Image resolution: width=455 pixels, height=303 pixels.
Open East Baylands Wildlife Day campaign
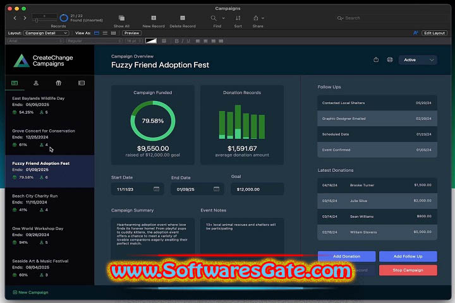click(x=50, y=105)
